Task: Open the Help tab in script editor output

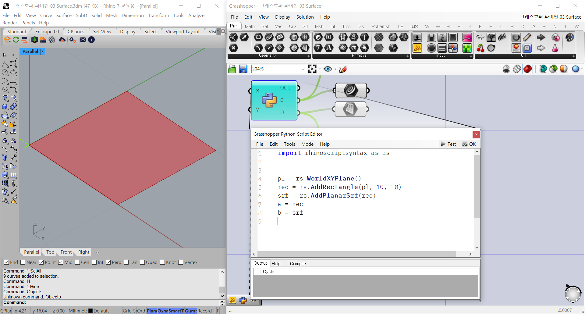Action: 276,264
